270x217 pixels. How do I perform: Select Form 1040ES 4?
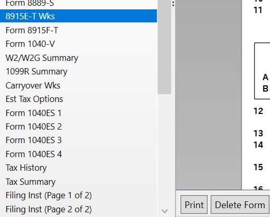(79, 154)
